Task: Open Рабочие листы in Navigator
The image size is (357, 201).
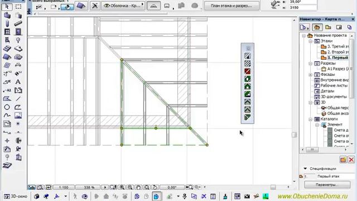Action: pyautogui.click(x=331, y=85)
